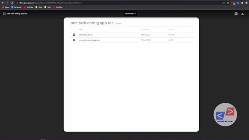The width and height of the screenshot is (249, 140).
Task: Download the rar file
Action: click(242, 14)
